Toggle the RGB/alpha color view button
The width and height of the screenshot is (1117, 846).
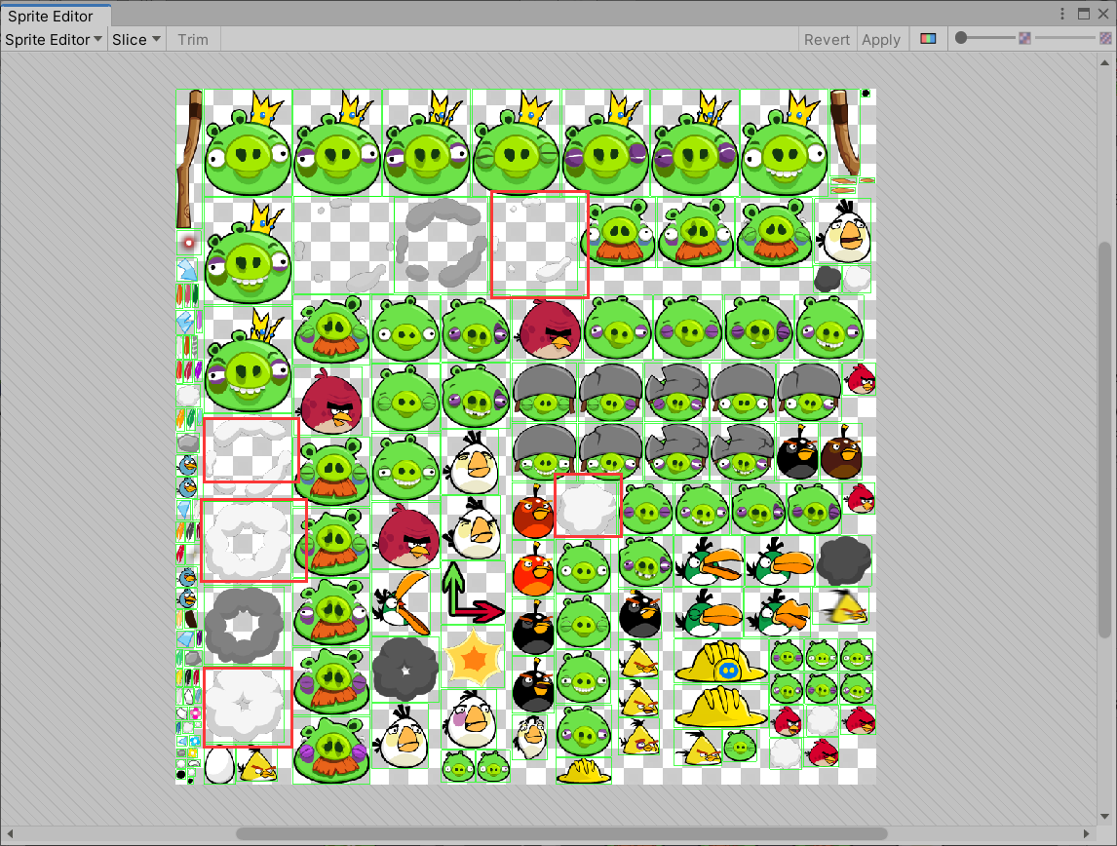(x=928, y=39)
